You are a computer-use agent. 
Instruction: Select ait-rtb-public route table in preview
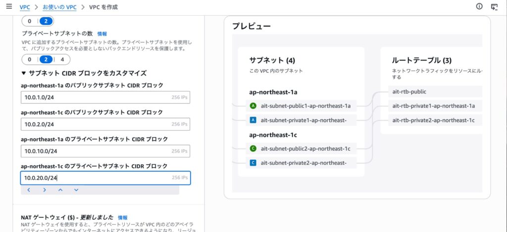click(x=409, y=92)
